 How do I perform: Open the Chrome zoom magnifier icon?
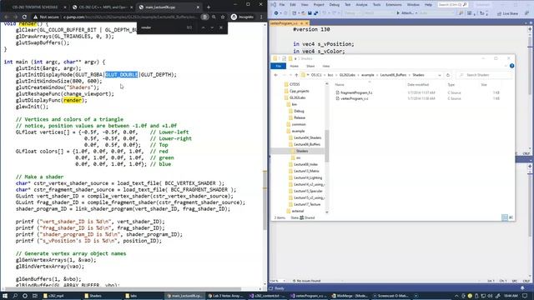[214, 17]
